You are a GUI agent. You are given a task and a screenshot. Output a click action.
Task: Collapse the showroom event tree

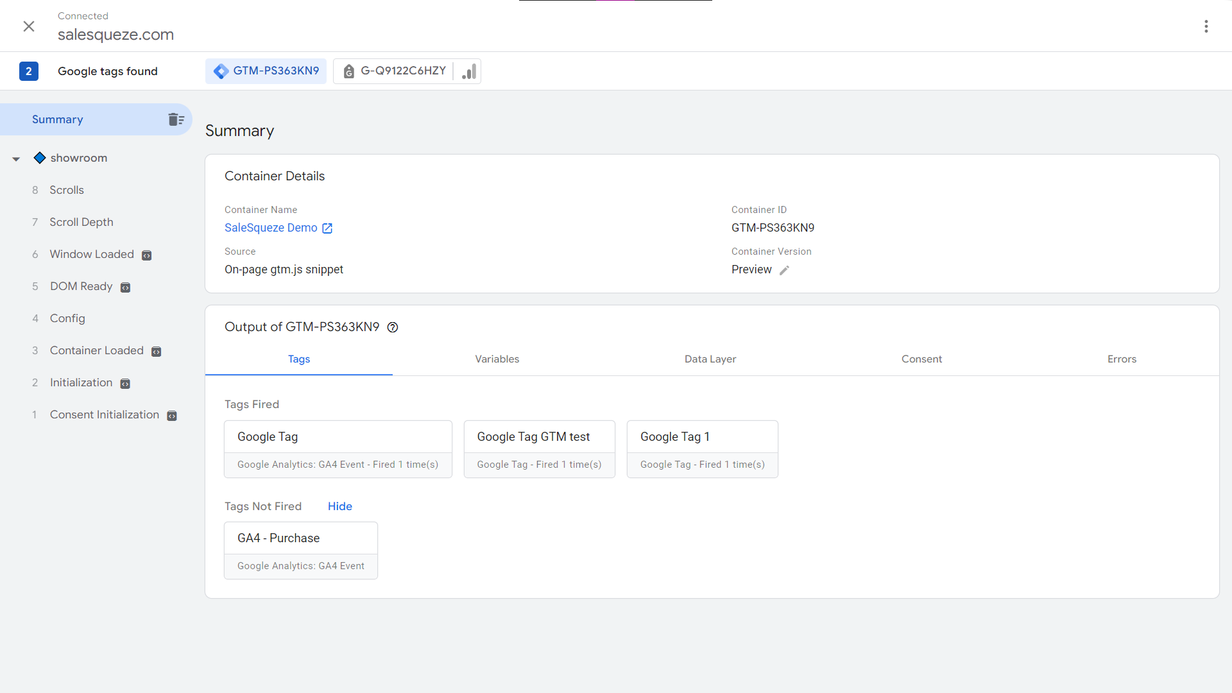coord(16,158)
